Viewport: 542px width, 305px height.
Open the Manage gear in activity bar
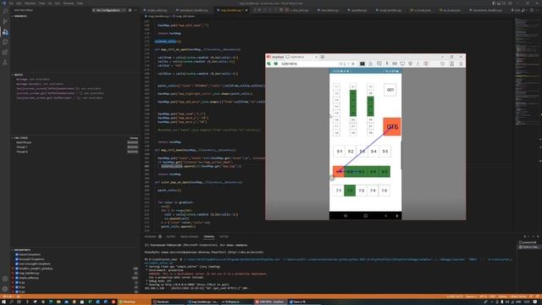(5, 289)
